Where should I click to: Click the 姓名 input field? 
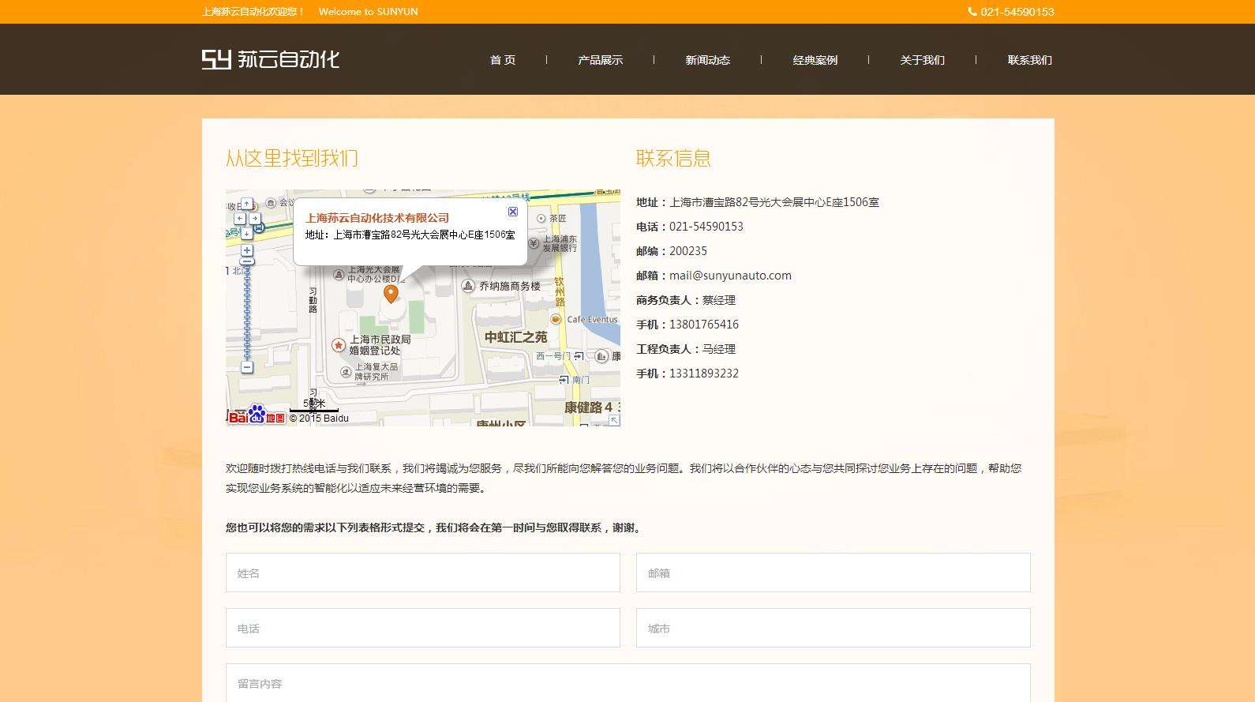[x=422, y=572]
